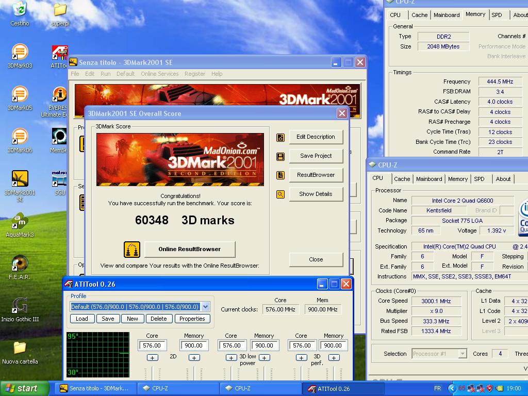Switch to Senza titolo 3DMark taskbar button

tap(95, 389)
